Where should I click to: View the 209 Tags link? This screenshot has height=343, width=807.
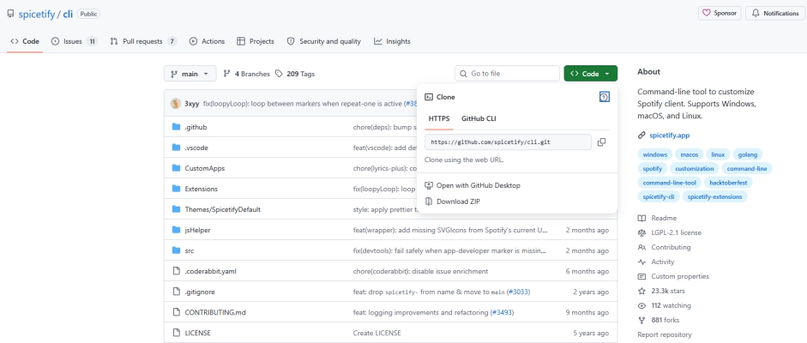(295, 74)
